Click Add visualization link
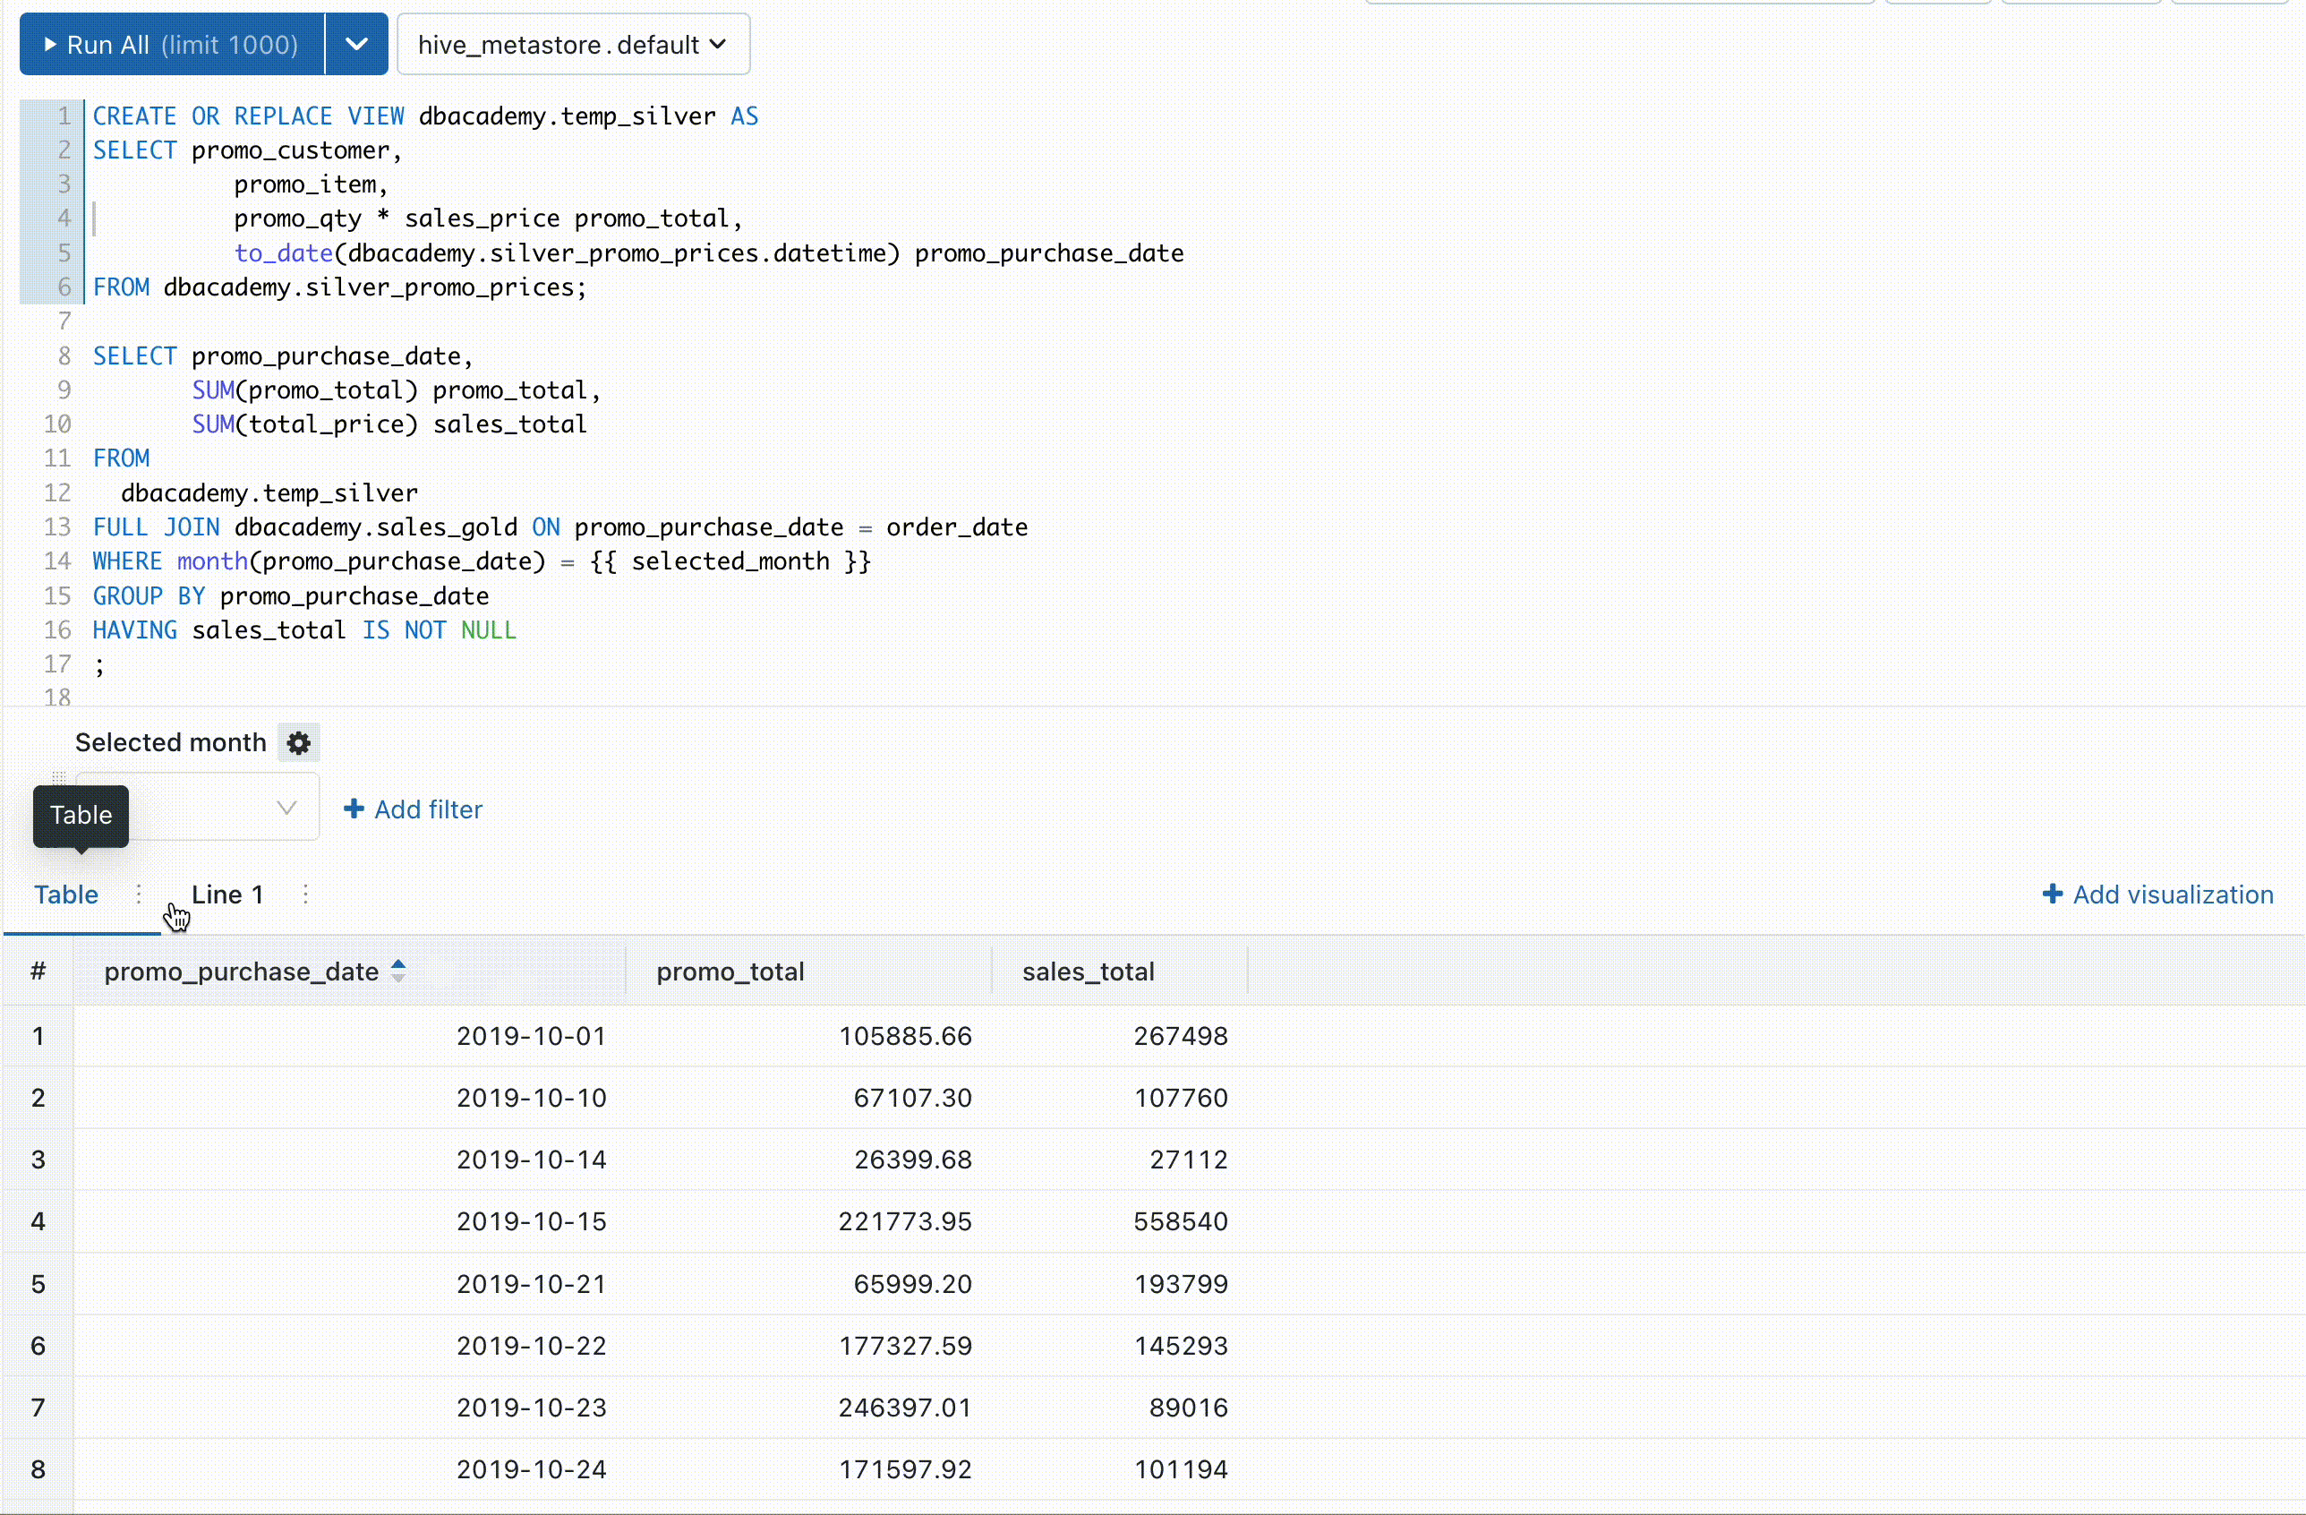The width and height of the screenshot is (2306, 1515). point(2173,894)
